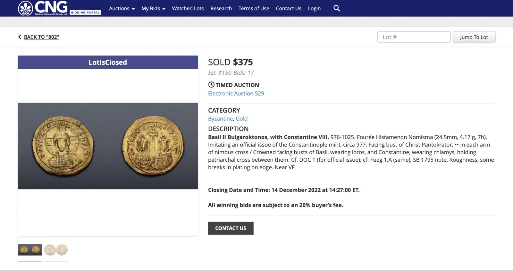Click the timed auction clock icon
Screen dimensions: 513x271
click(x=211, y=85)
